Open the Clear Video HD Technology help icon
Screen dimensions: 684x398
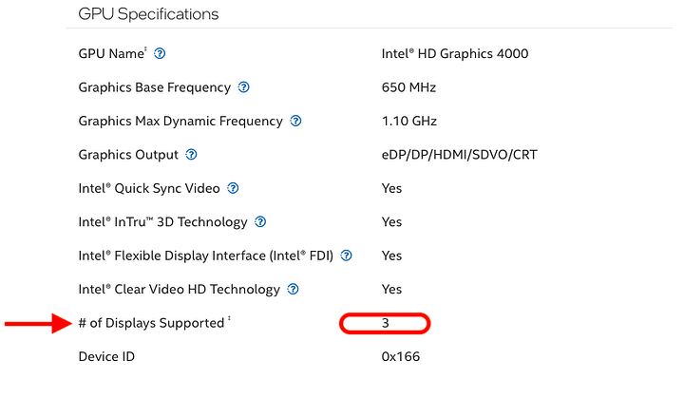294,289
